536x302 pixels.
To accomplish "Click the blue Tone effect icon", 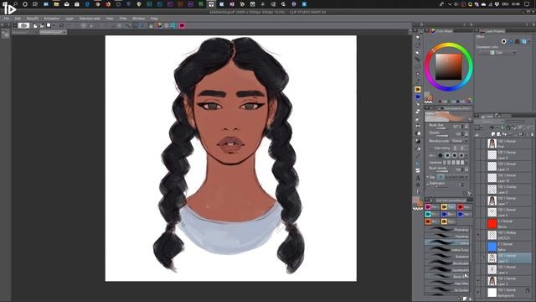I will point(511,41).
